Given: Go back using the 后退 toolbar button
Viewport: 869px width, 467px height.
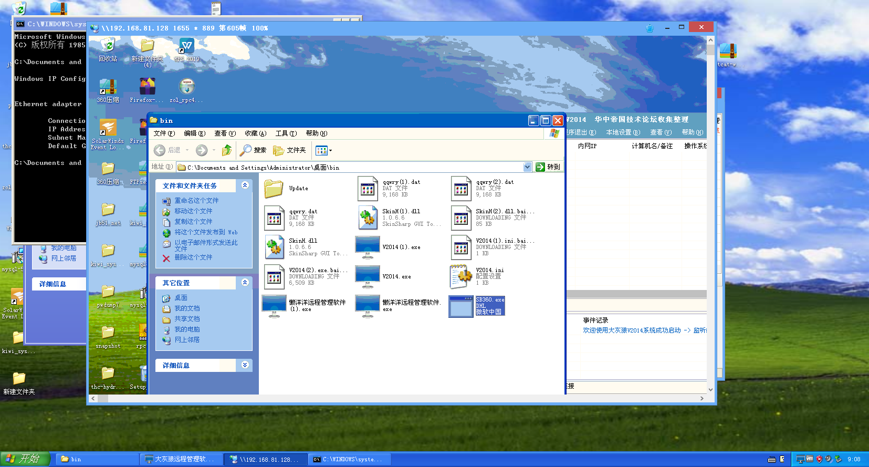Looking at the screenshot, I should point(167,150).
